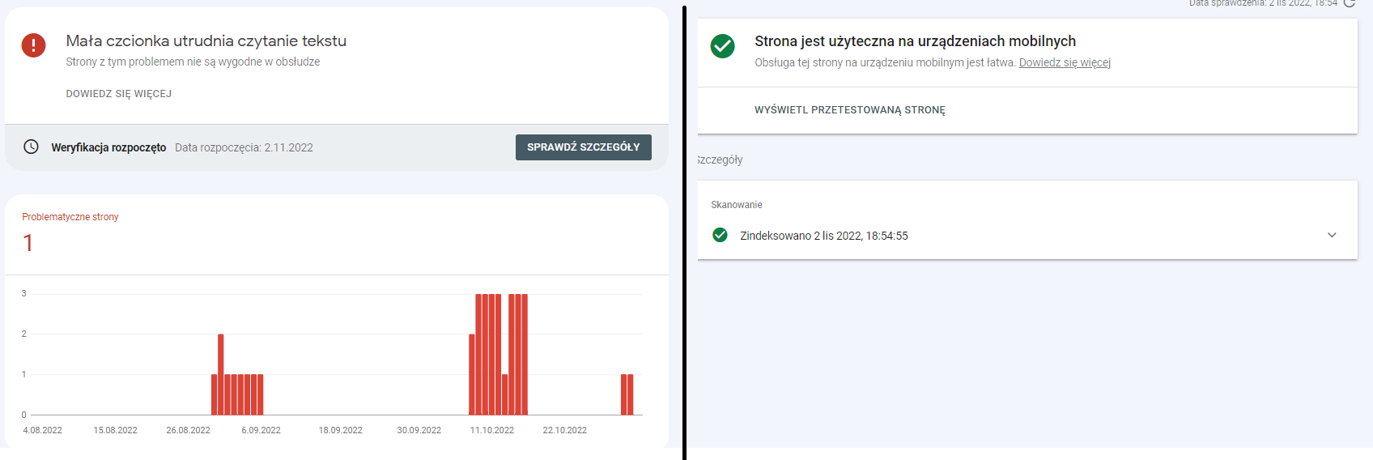Click the 22.10.2022 axis date label
1373x460 pixels.
[565, 430]
